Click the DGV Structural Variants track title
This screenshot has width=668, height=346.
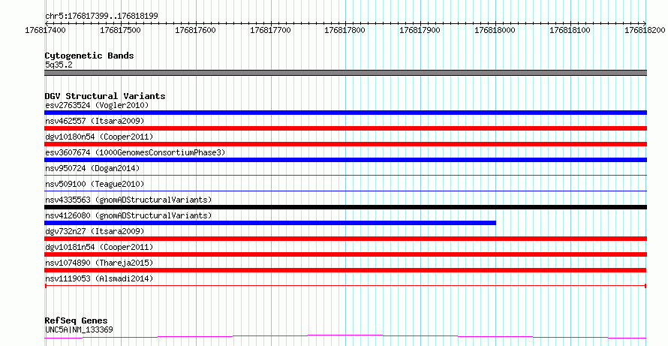click(x=105, y=96)
